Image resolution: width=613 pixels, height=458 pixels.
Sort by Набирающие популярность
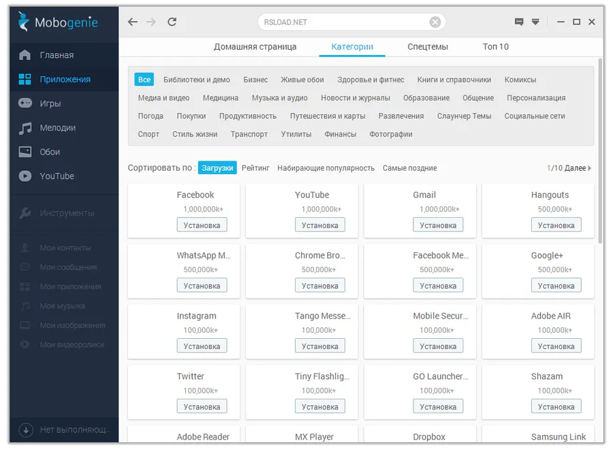tap(326, 168)
